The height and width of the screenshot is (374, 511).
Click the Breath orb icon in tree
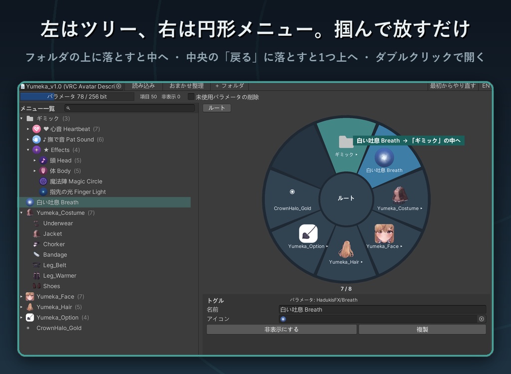(x=29, y=202)
